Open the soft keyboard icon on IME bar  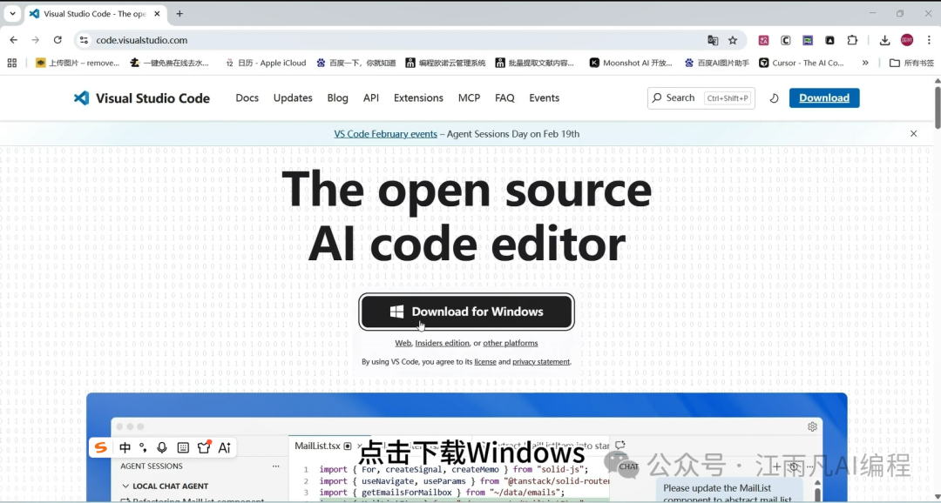183,448
